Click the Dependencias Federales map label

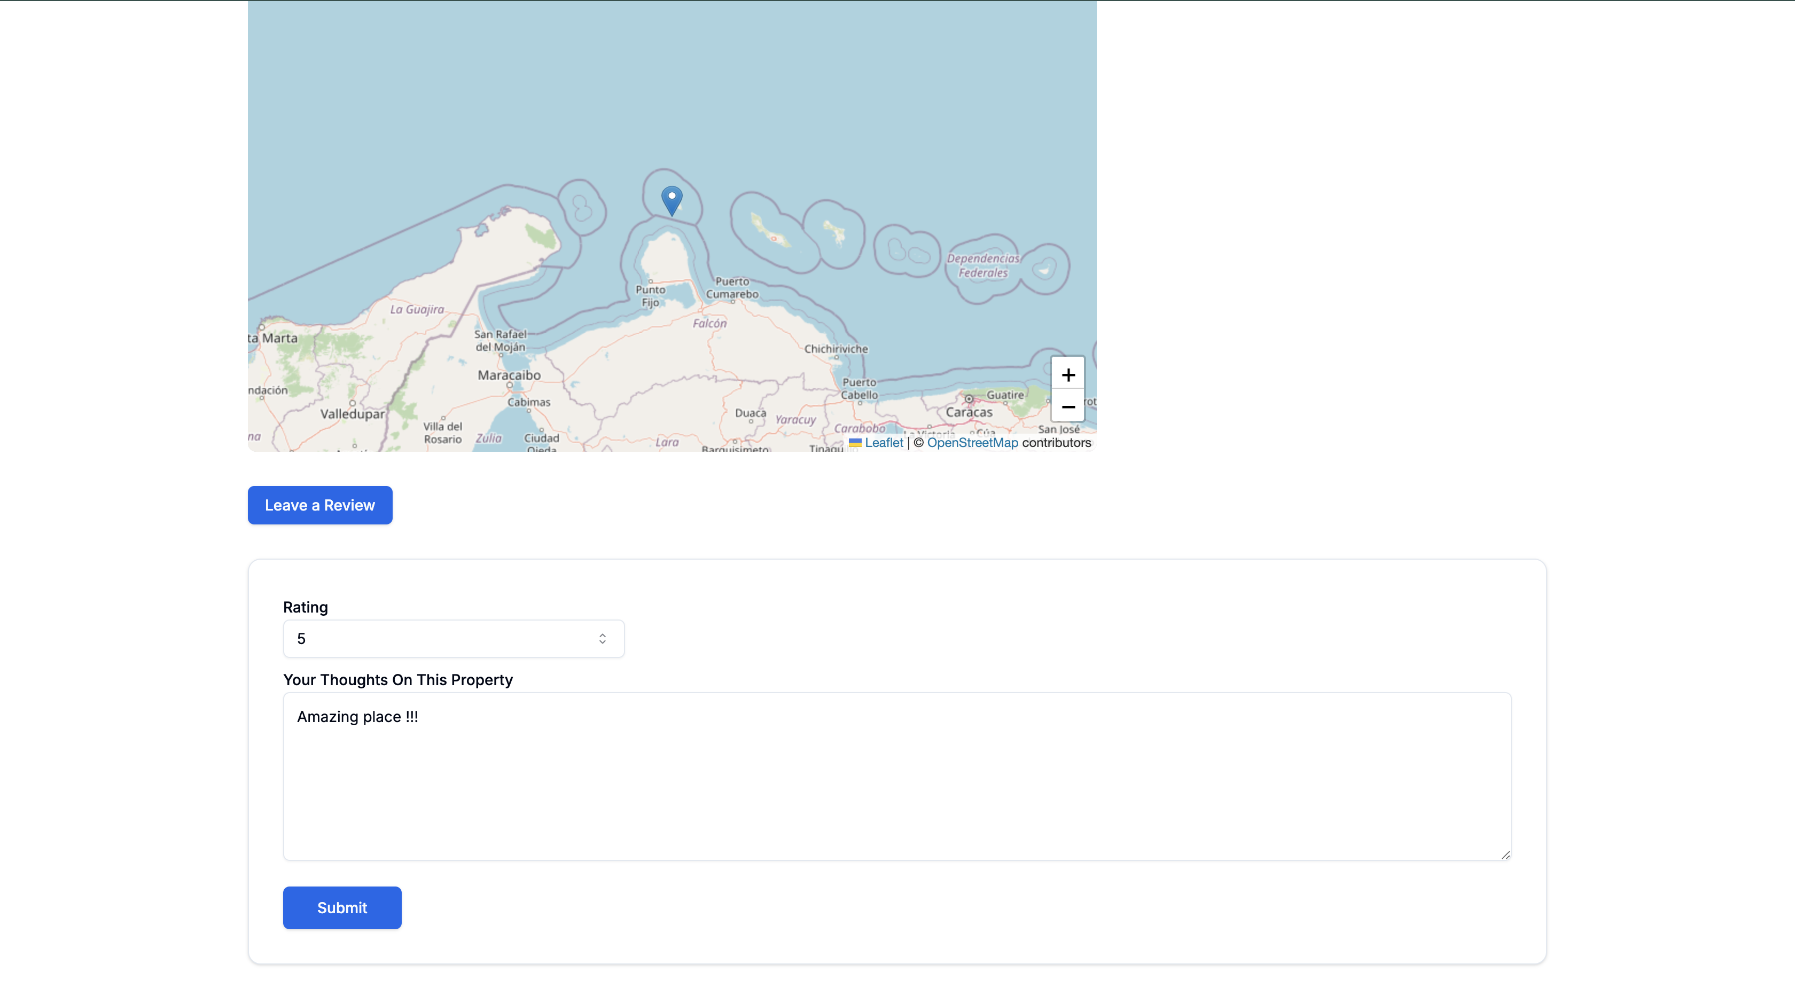point(982,265)
